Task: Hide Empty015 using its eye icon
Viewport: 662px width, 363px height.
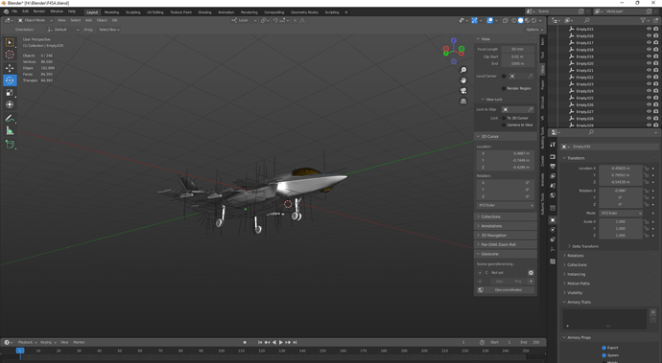Action: [x=649, y=29]
